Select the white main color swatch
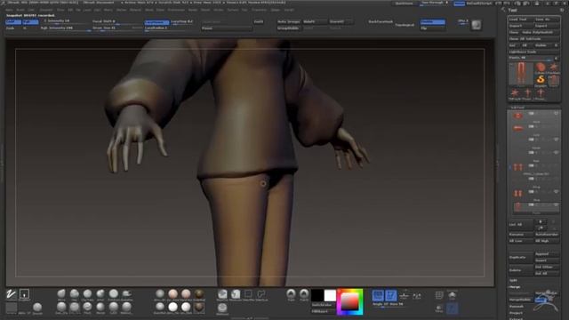This screenshot has width=569, height=320. click(330, 295)
